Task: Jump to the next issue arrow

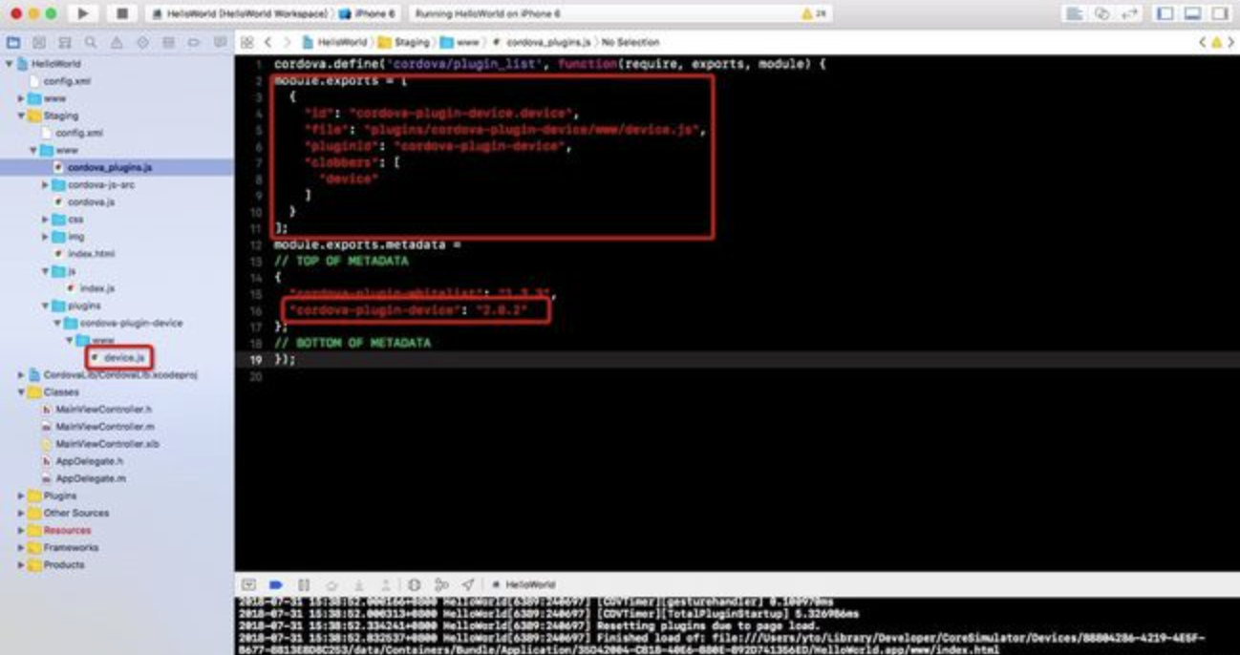Action: [x=1231, y=43]
